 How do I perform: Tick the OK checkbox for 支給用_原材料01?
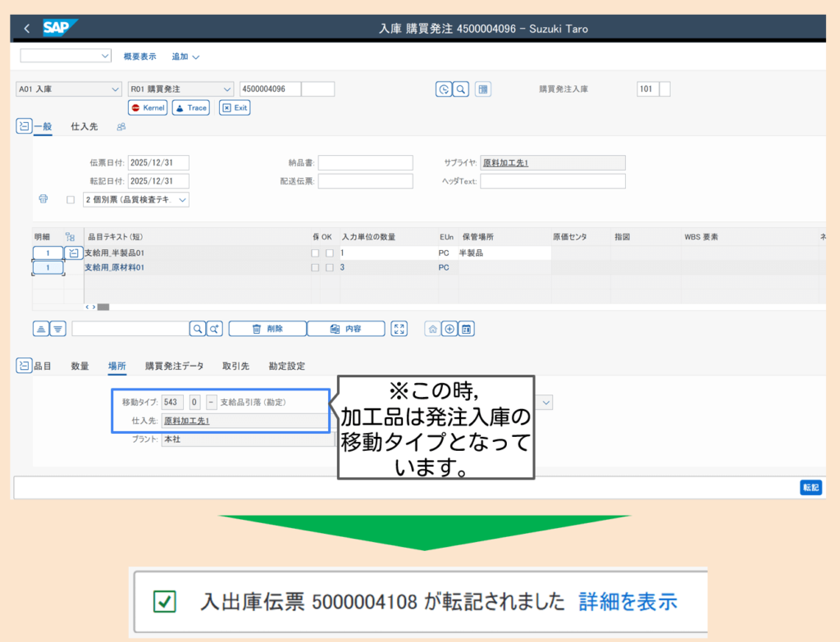pyautogui.click(x=329, y=267)
